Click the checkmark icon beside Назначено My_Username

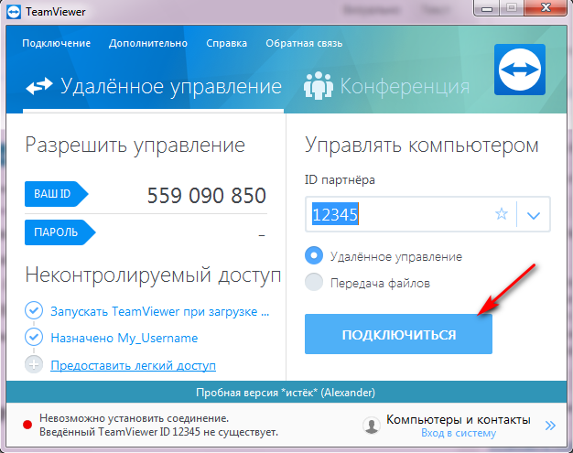pyautogui.click(x=34, y=337)
